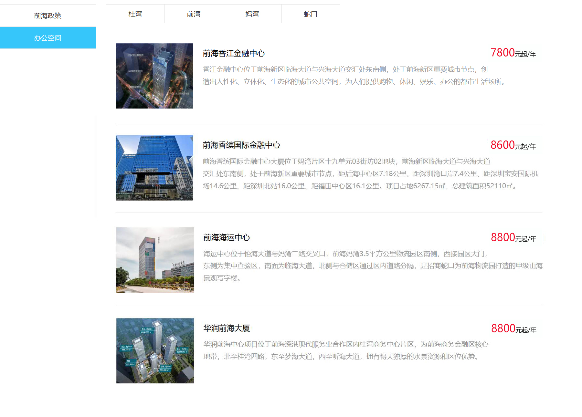Click the 华润前海大厦 aerial thumbnail
The height and width of the screenshot is (417, 582).
coord(155,351)
